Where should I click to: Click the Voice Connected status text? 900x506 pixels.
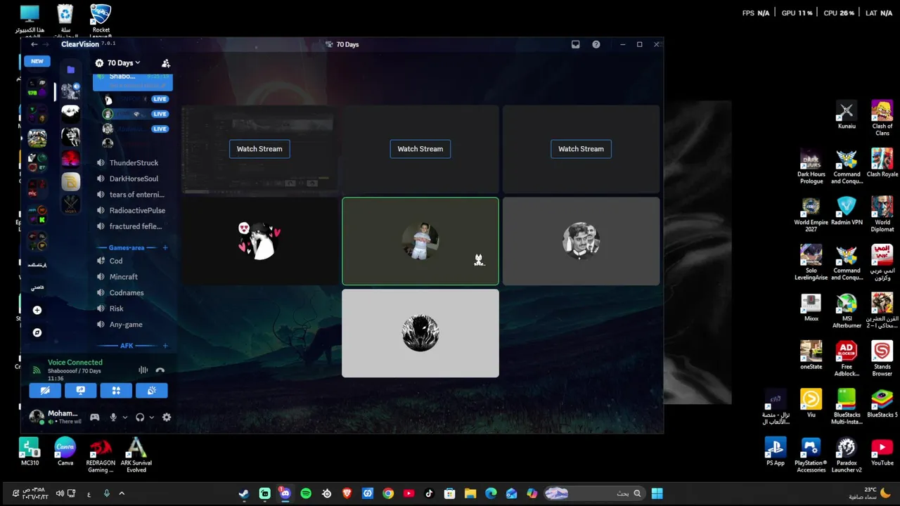[x=75, y=363]
